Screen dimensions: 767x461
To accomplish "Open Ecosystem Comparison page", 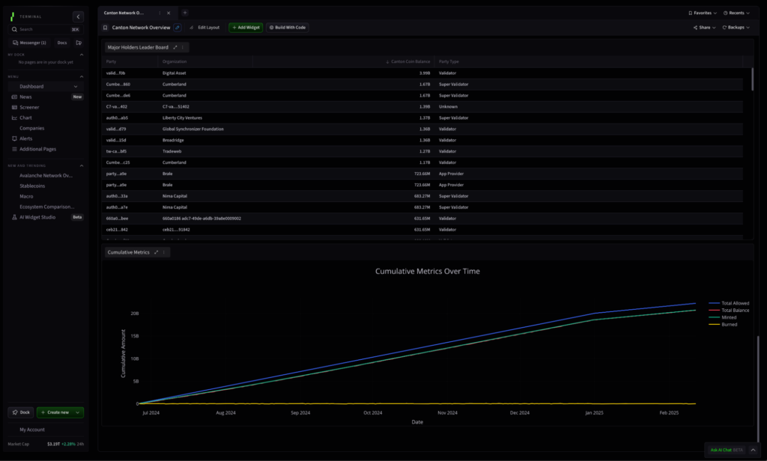I will (47, 207).
